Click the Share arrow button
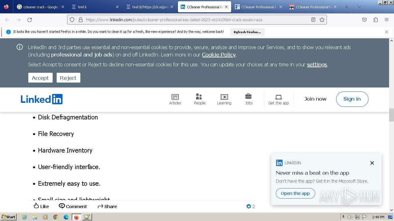Viewport: 394px width, 221px height. pos(107,206)
